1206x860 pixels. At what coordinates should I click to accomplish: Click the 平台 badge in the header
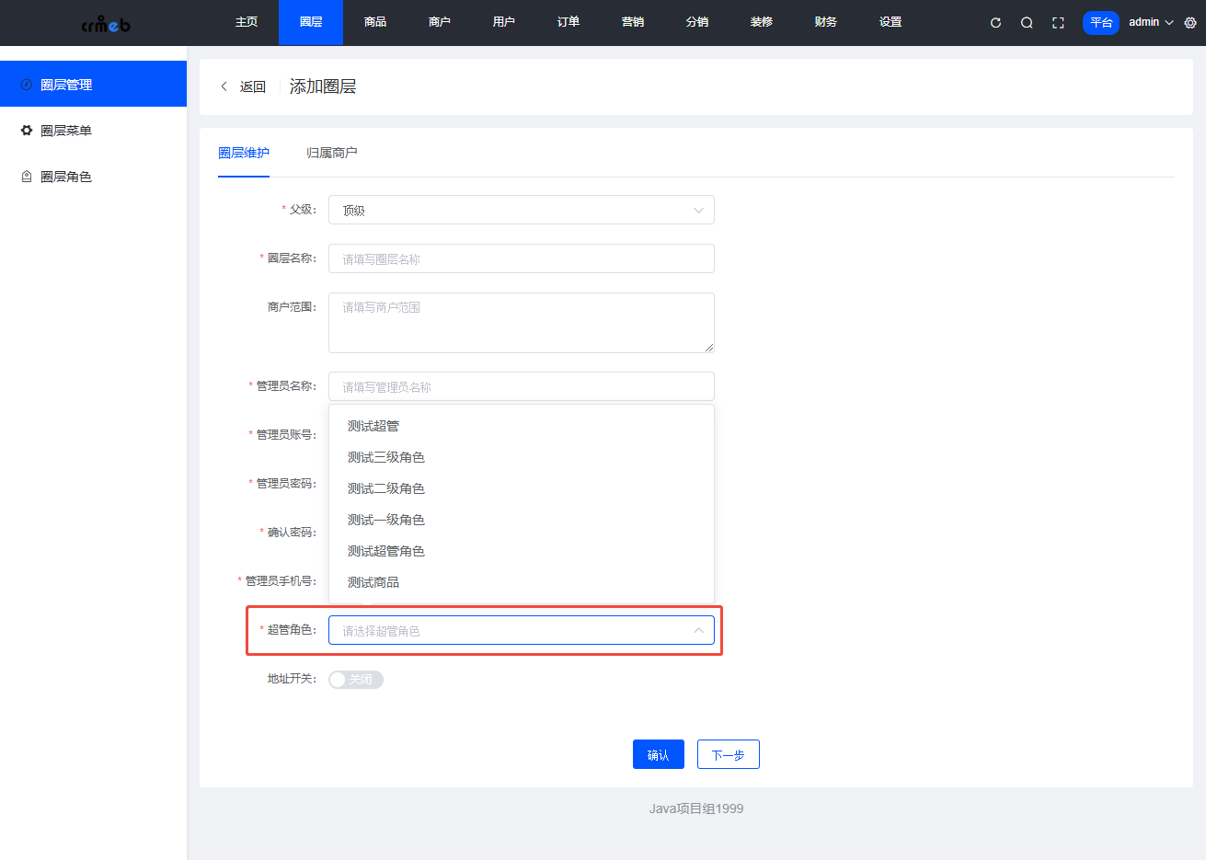click(x=1101, y=22)
